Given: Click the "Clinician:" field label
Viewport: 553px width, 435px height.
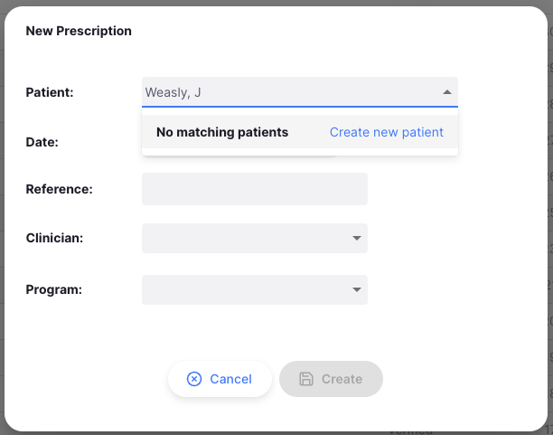Looking at the screenshot, I should [54, 239].
